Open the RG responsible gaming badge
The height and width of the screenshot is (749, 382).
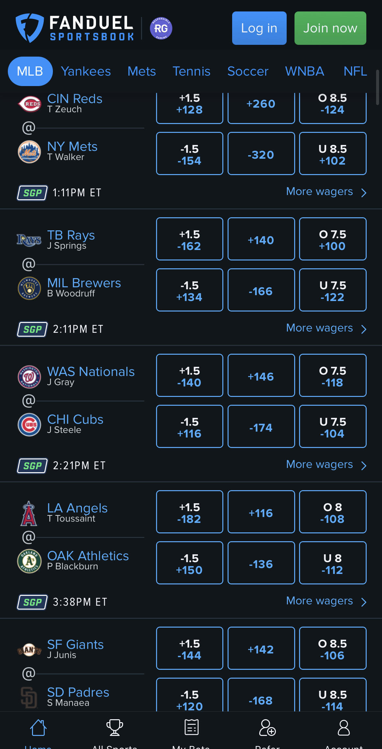coord(161,28)
